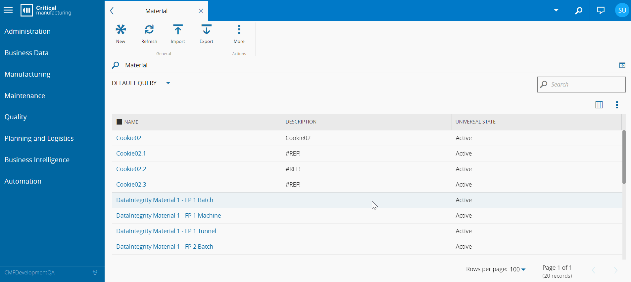Open the Manufacturing menu
Viewport: 631px width, 282px height.
pyautogui.click(x=27, y=74)
